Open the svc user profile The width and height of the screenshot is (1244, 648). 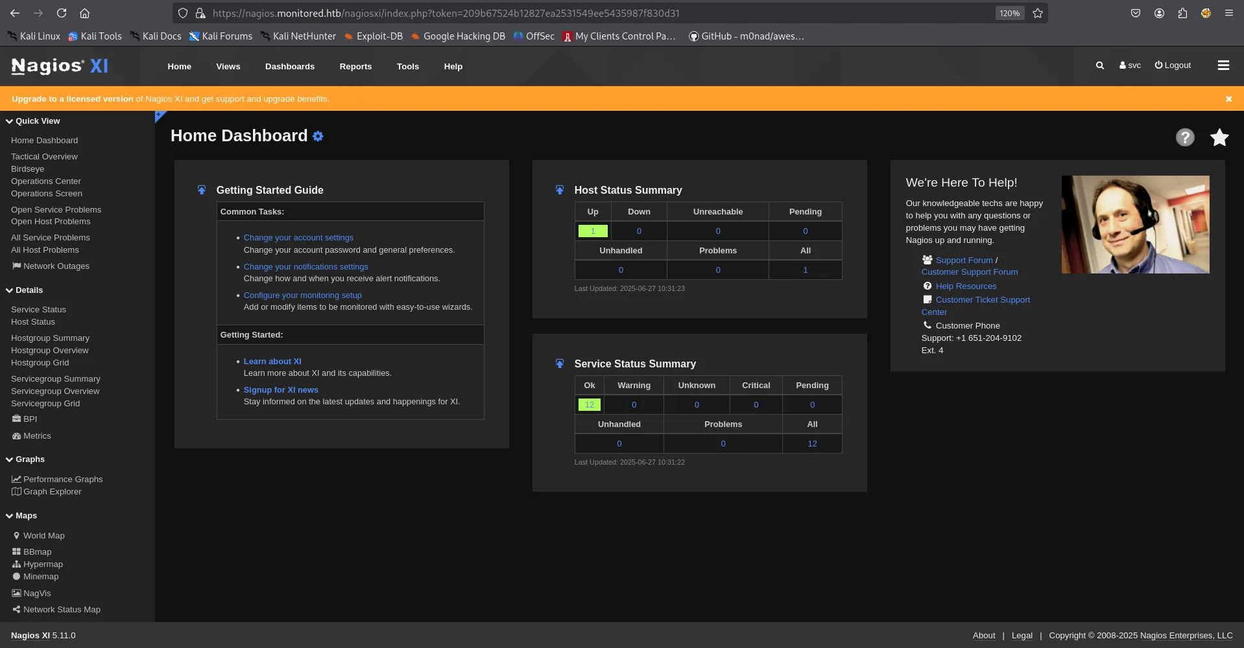tap(1130, 65)
